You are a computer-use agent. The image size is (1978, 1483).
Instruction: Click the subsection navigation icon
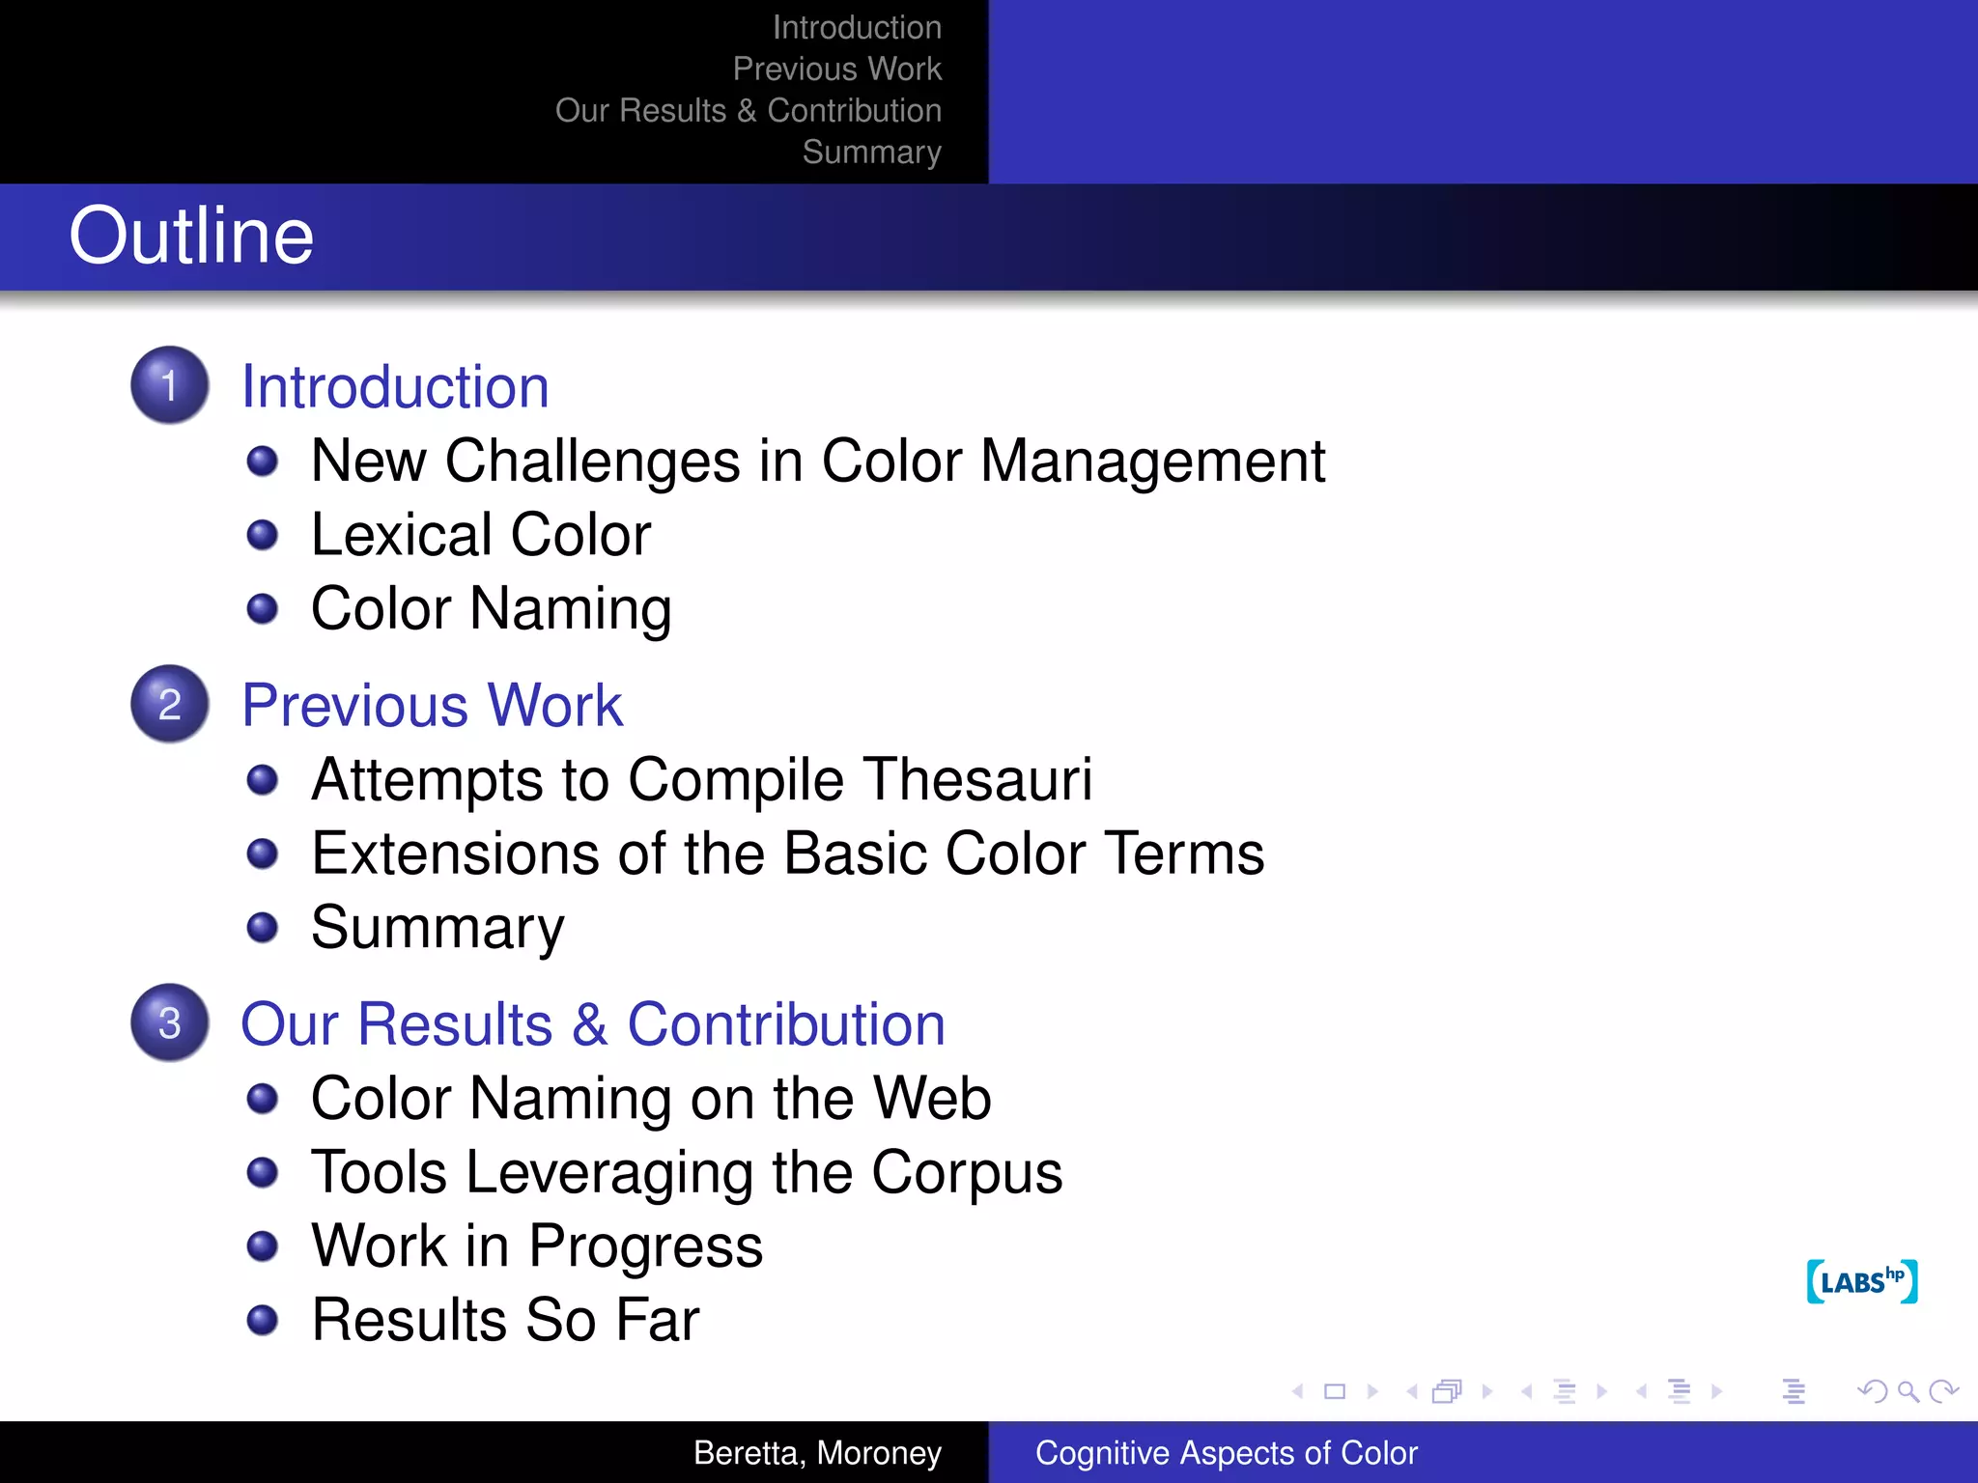click(1565, 1391)
